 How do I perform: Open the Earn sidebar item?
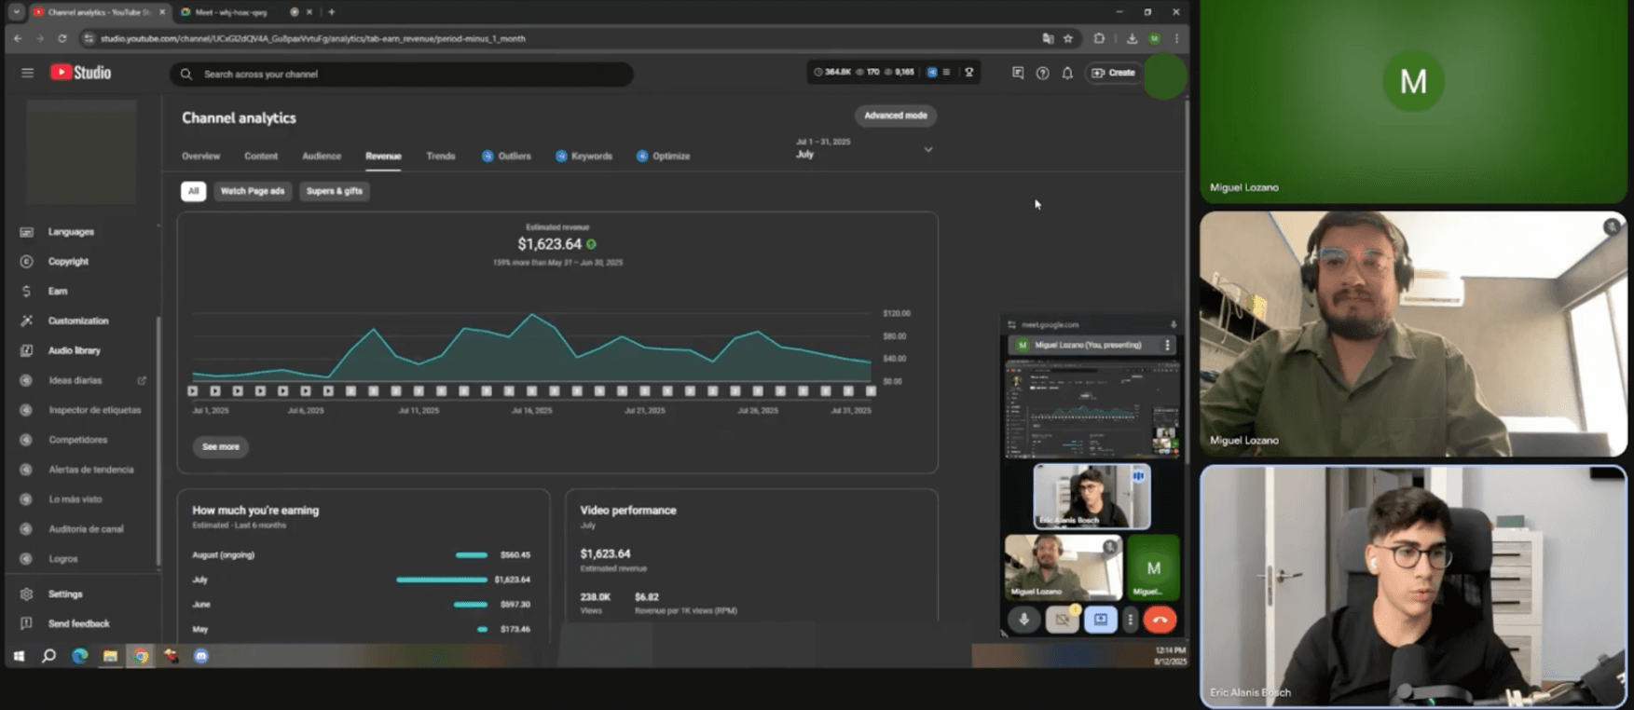pos(58,292)
